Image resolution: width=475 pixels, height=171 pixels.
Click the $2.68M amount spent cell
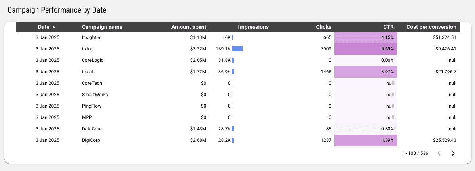pos(198,141)
